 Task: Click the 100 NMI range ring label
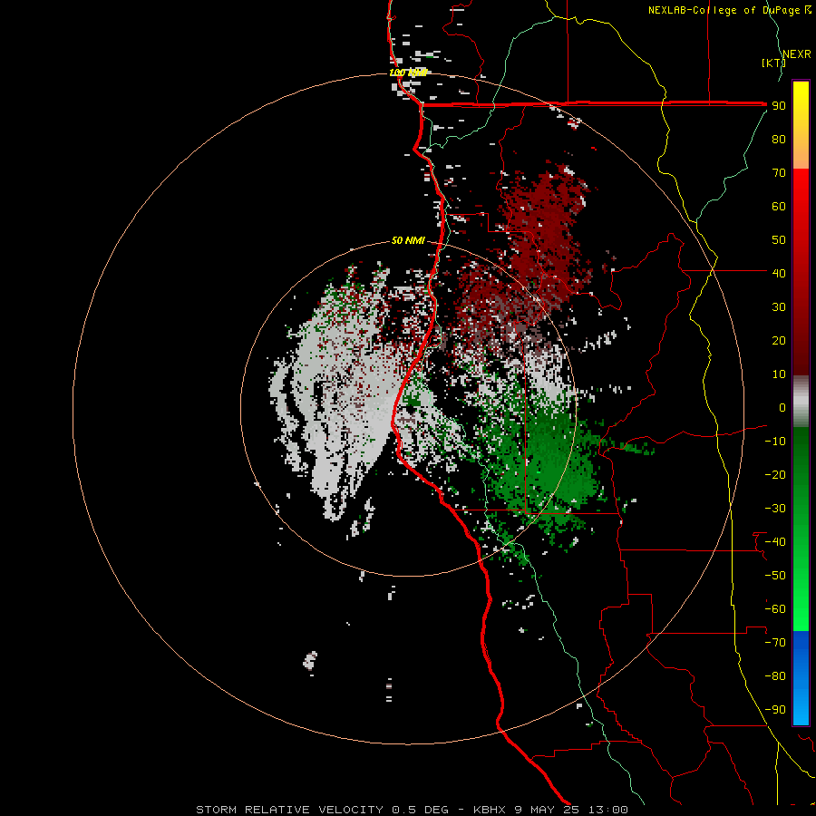point(408,73)
